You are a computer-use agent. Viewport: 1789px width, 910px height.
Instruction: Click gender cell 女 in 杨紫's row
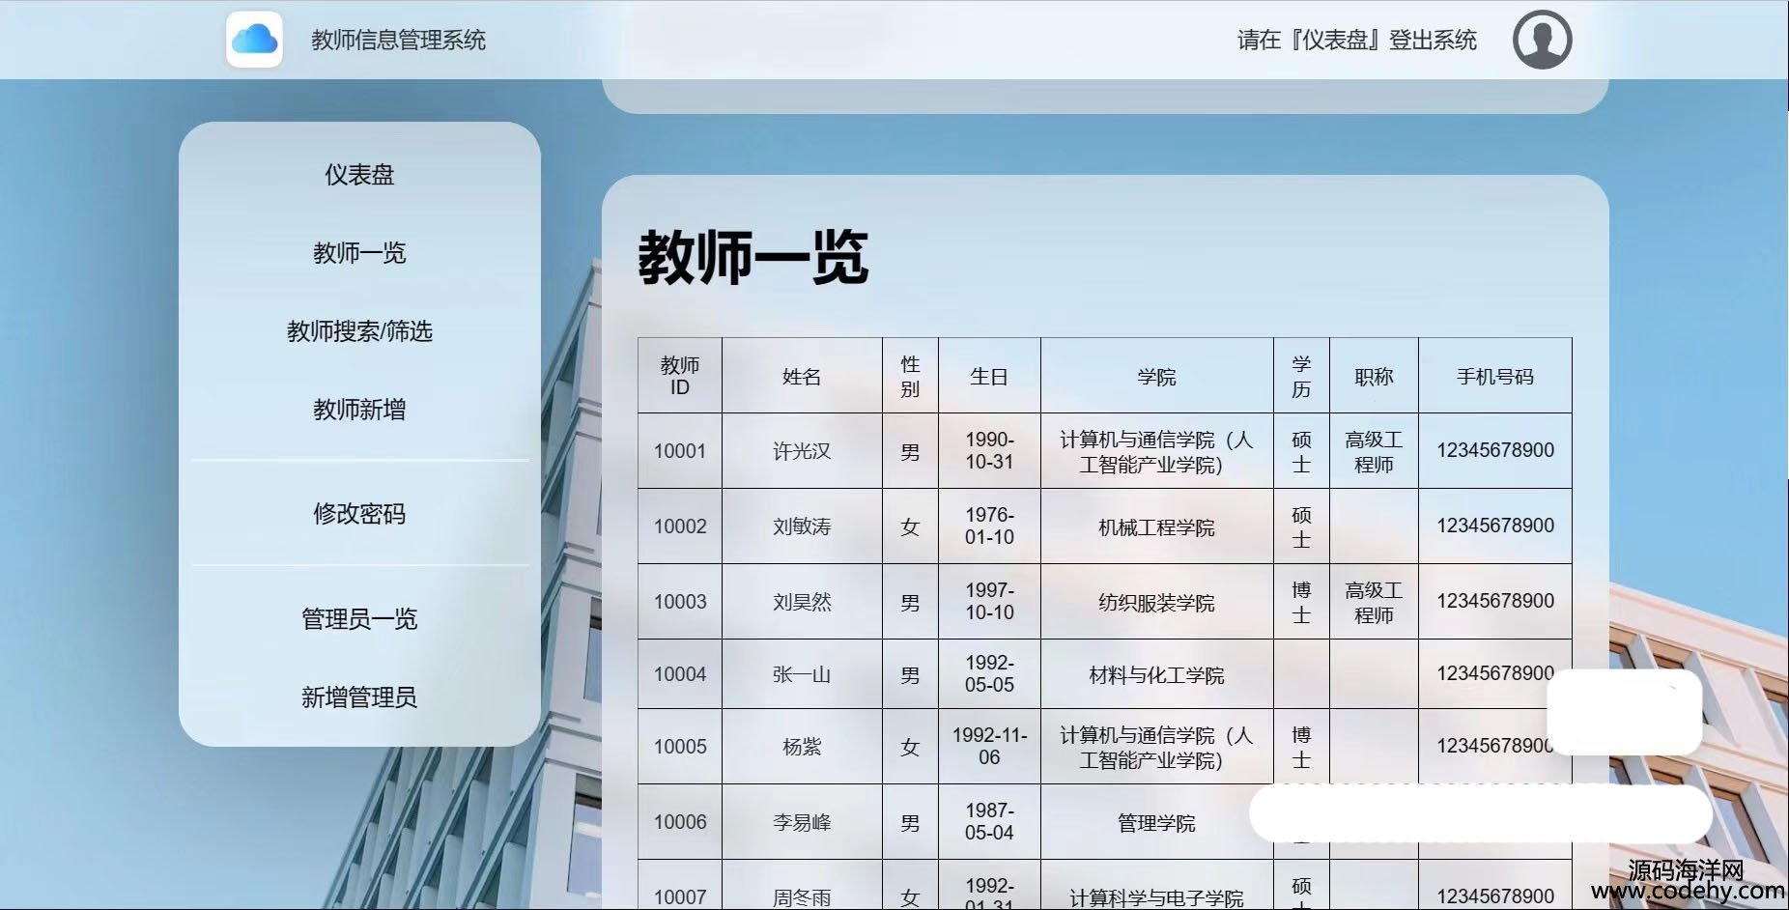tap(910, 747)
